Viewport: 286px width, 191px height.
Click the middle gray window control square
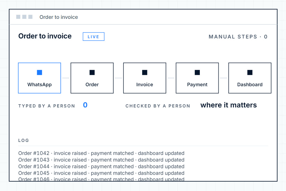[24, 17]
